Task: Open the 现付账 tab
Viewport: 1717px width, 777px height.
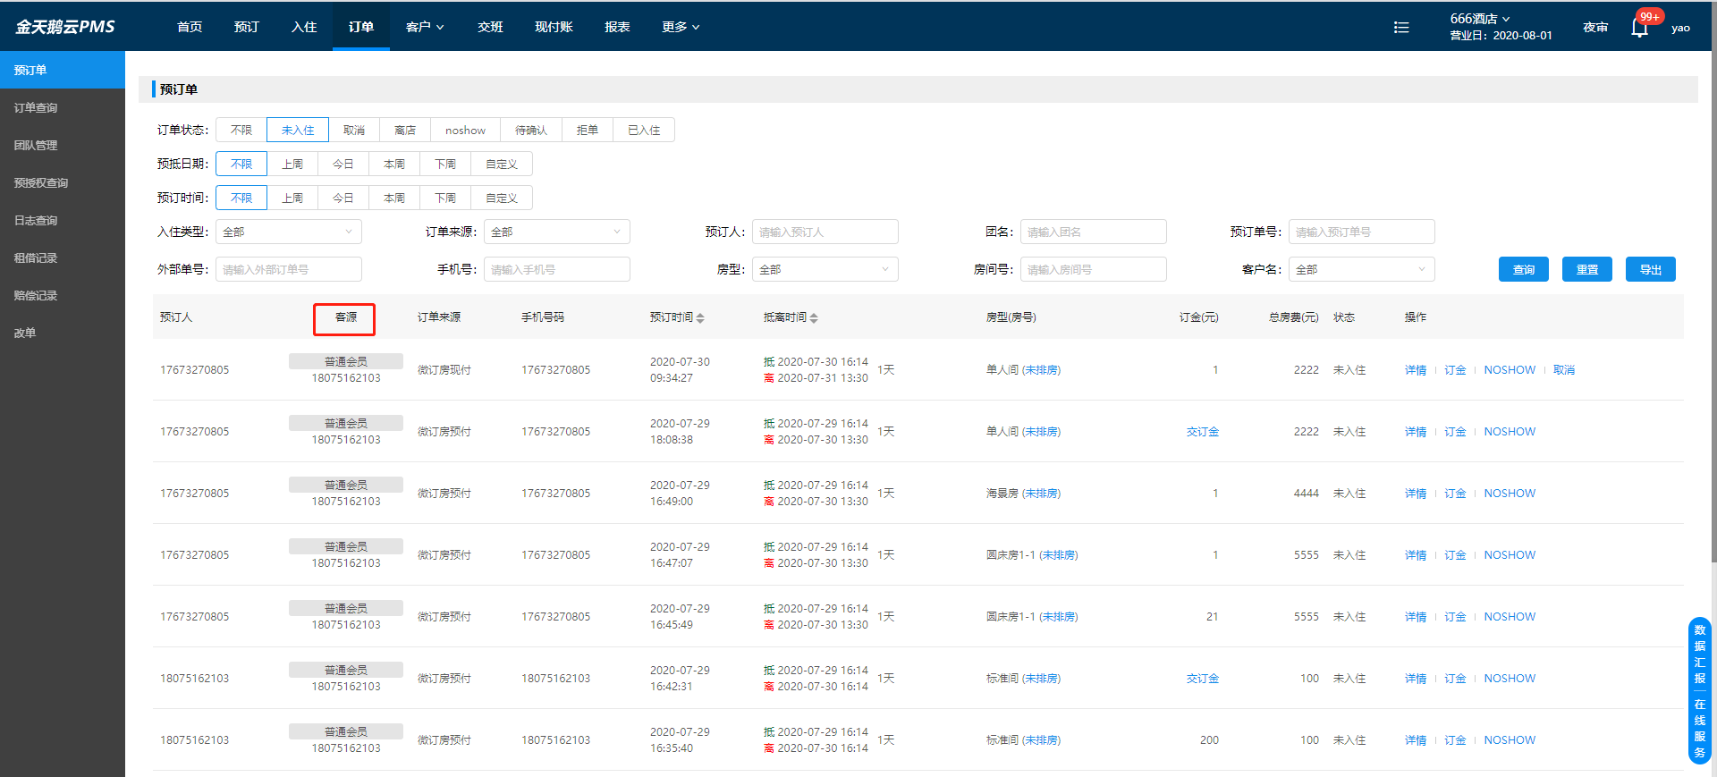Action: (554, 27)
